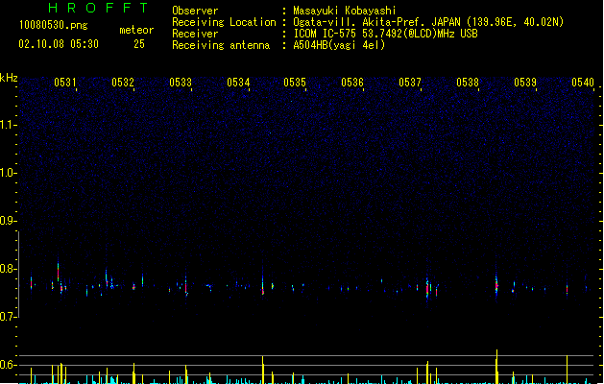
Task: Click the Observer field label
Action: tap(195, 11)
